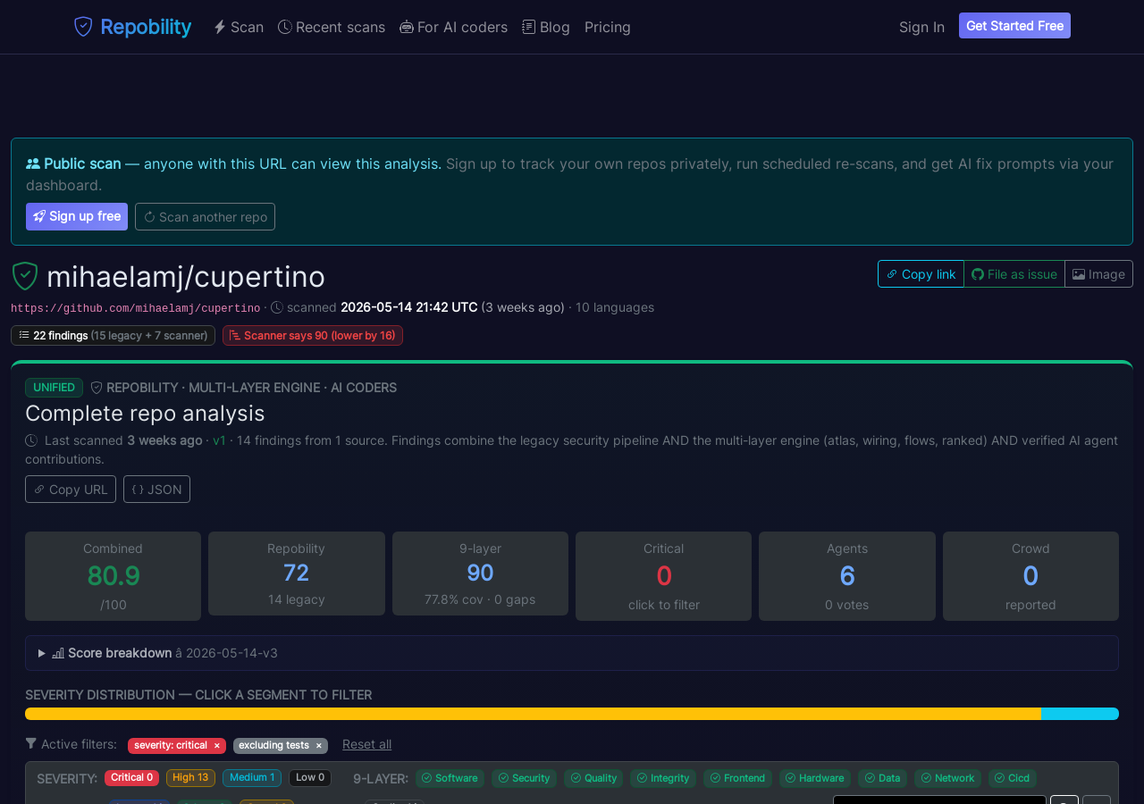1144x804 pixels.
Task: Click the 9-layer 90 score card
Action: 480,574
